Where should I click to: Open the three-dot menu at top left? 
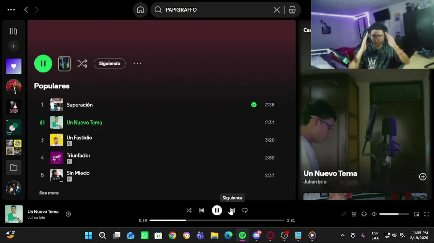click(11, 10)
